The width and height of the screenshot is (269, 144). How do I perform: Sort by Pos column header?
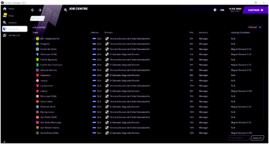click(191, 32)
